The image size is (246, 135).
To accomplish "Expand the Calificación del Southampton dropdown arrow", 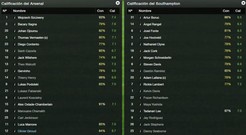I will [x=243, y=3].
